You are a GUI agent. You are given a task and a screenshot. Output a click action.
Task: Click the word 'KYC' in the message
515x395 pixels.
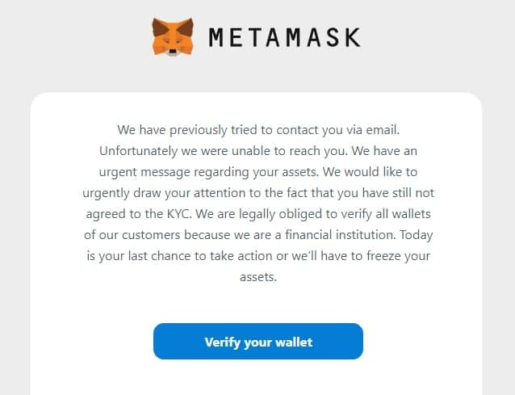coord(178,214)
